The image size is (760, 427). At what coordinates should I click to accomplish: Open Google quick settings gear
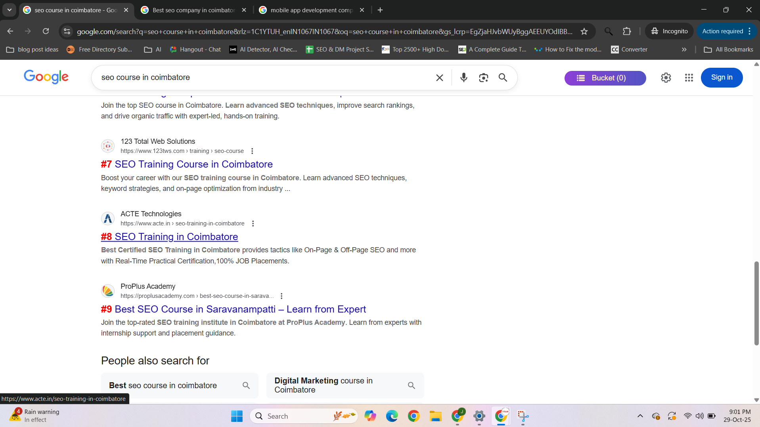pos(666,78)
